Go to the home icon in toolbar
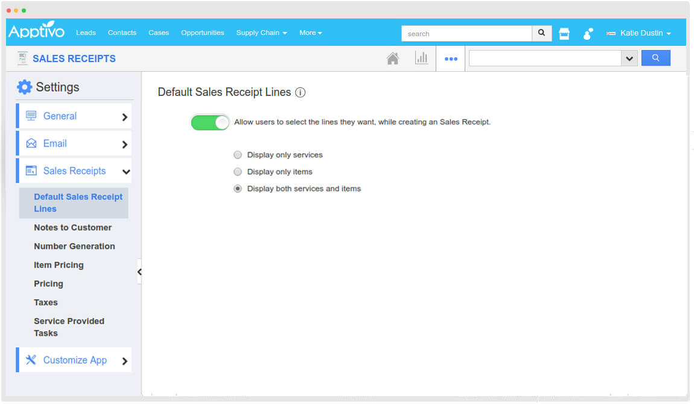Viewport: 694px width, 404px height. click(393, 58)
